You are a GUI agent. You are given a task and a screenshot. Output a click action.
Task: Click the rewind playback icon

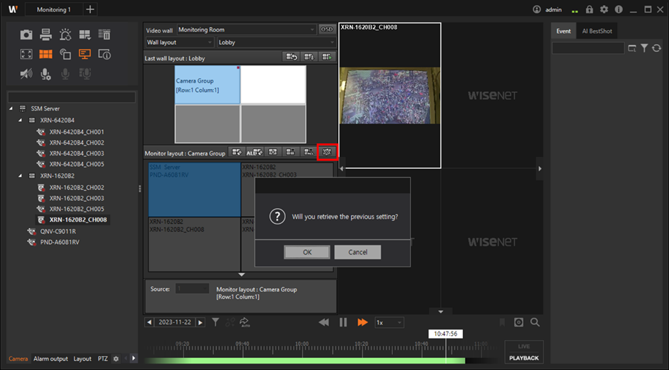tap(324, 322)
